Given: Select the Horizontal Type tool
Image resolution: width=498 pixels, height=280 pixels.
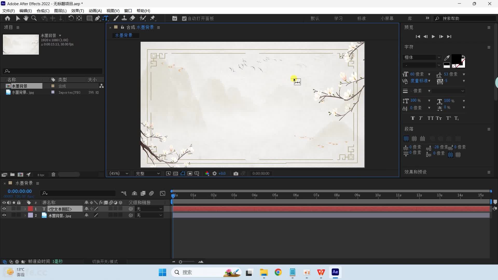Looking at the screenshot, I should [106, 18].
